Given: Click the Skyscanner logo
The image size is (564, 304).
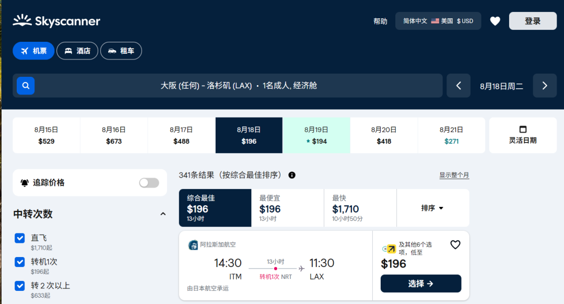Looking at the screenshot, I should coord(56,21).
